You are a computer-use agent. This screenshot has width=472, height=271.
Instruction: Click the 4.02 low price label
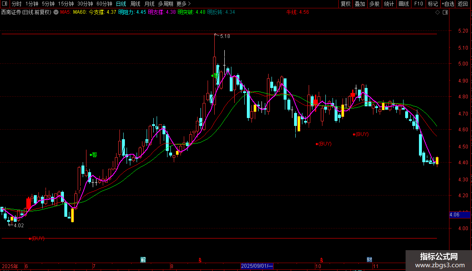19,225
